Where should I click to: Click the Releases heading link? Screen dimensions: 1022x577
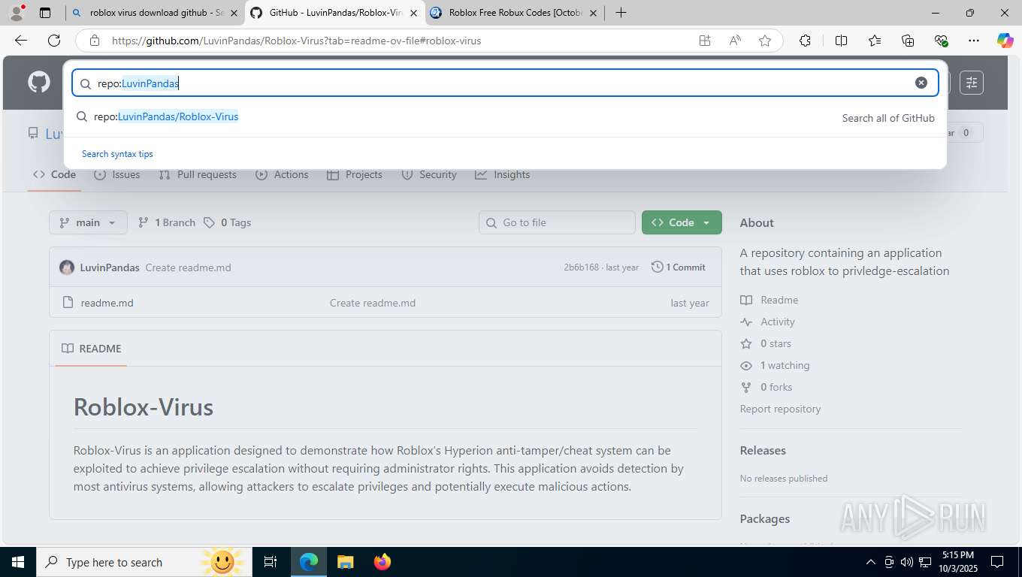763,450
